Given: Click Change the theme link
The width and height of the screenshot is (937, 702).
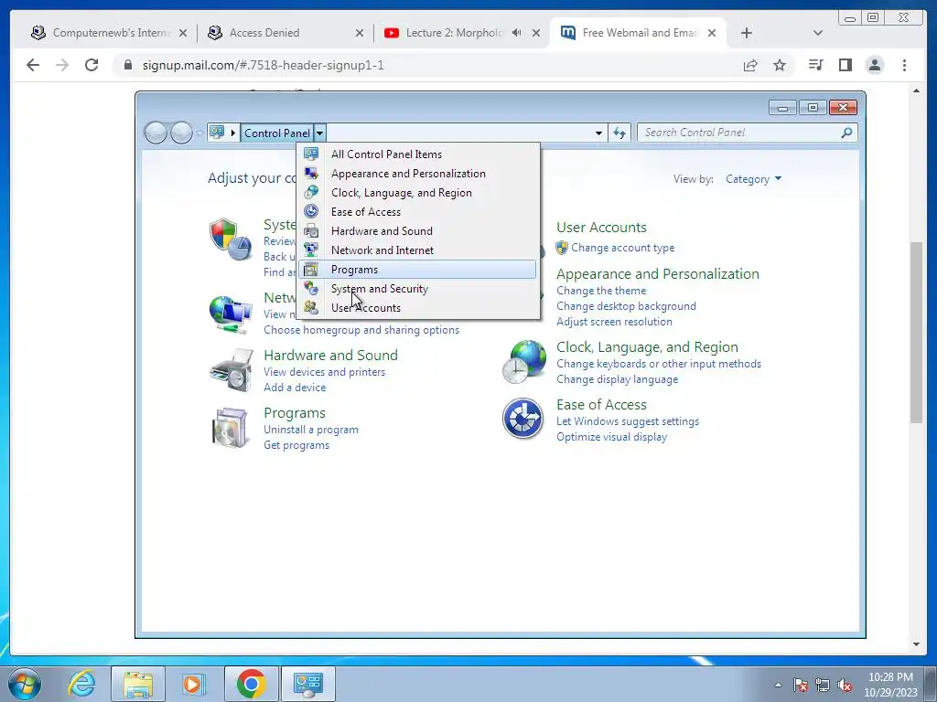Looking at the screenshot, I should (601, 291).
